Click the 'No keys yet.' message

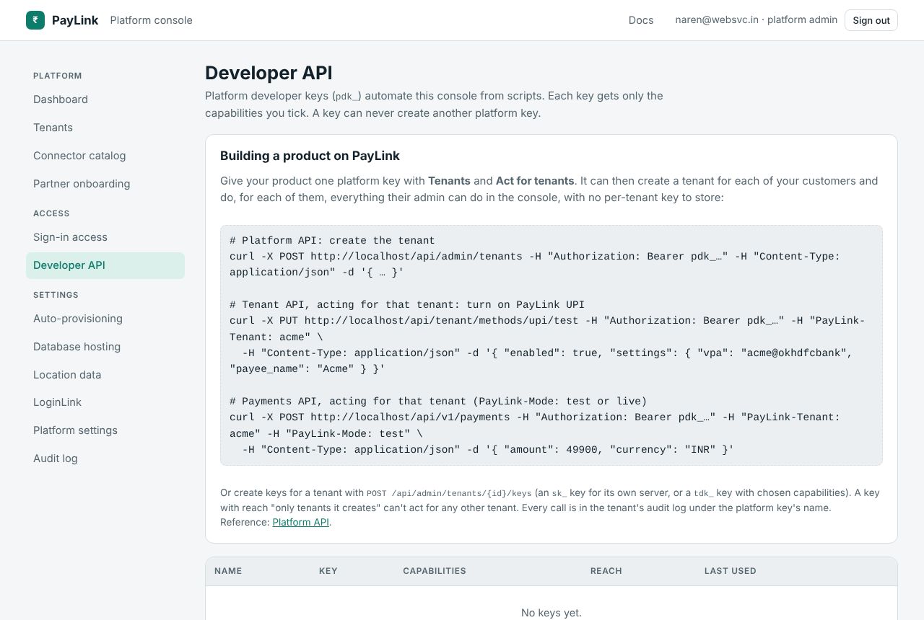pyautogui.click(x=552, y=613)
